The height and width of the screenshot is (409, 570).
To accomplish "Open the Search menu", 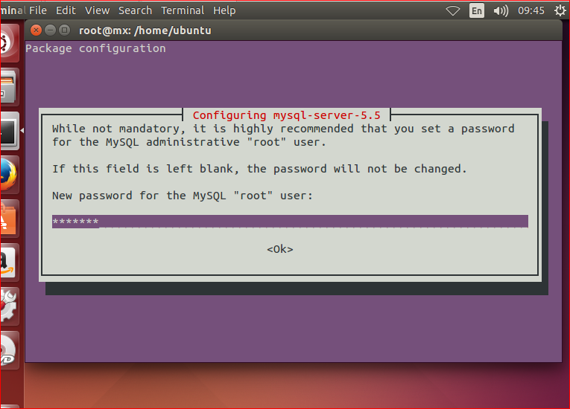I will (135, 10).
